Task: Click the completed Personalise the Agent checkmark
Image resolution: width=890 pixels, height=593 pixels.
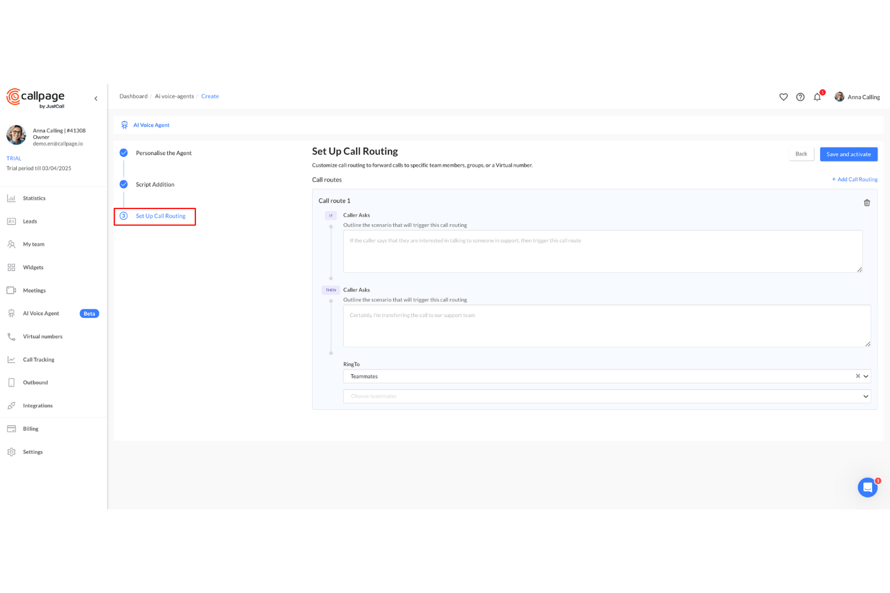Action: 123,153
